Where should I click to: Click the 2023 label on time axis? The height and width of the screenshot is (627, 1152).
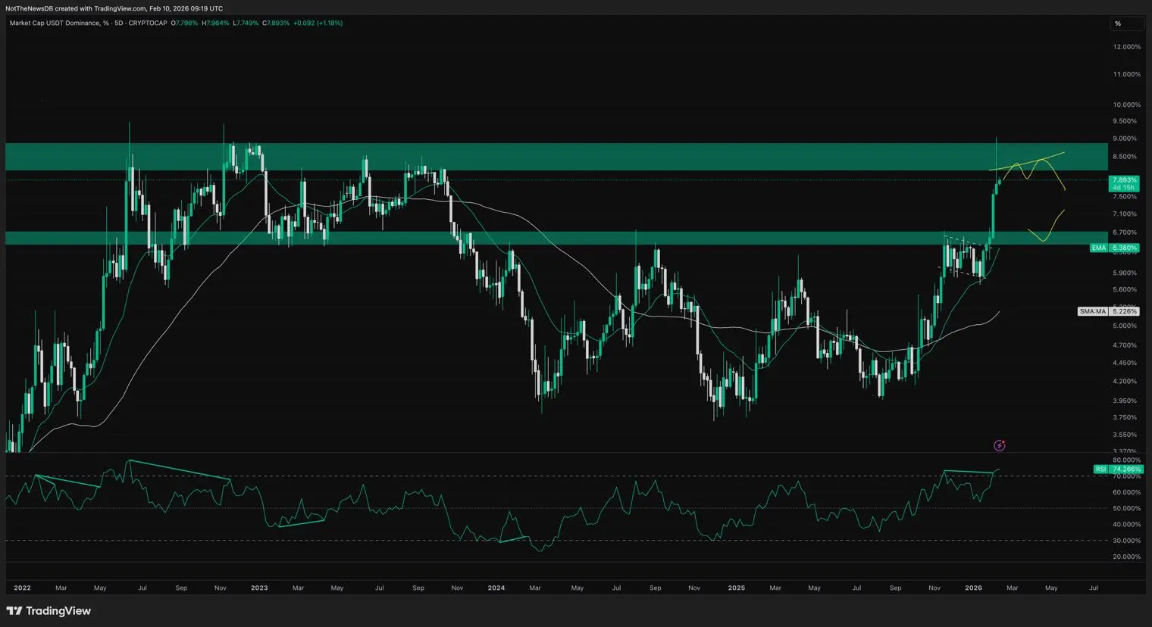(259, 588)
